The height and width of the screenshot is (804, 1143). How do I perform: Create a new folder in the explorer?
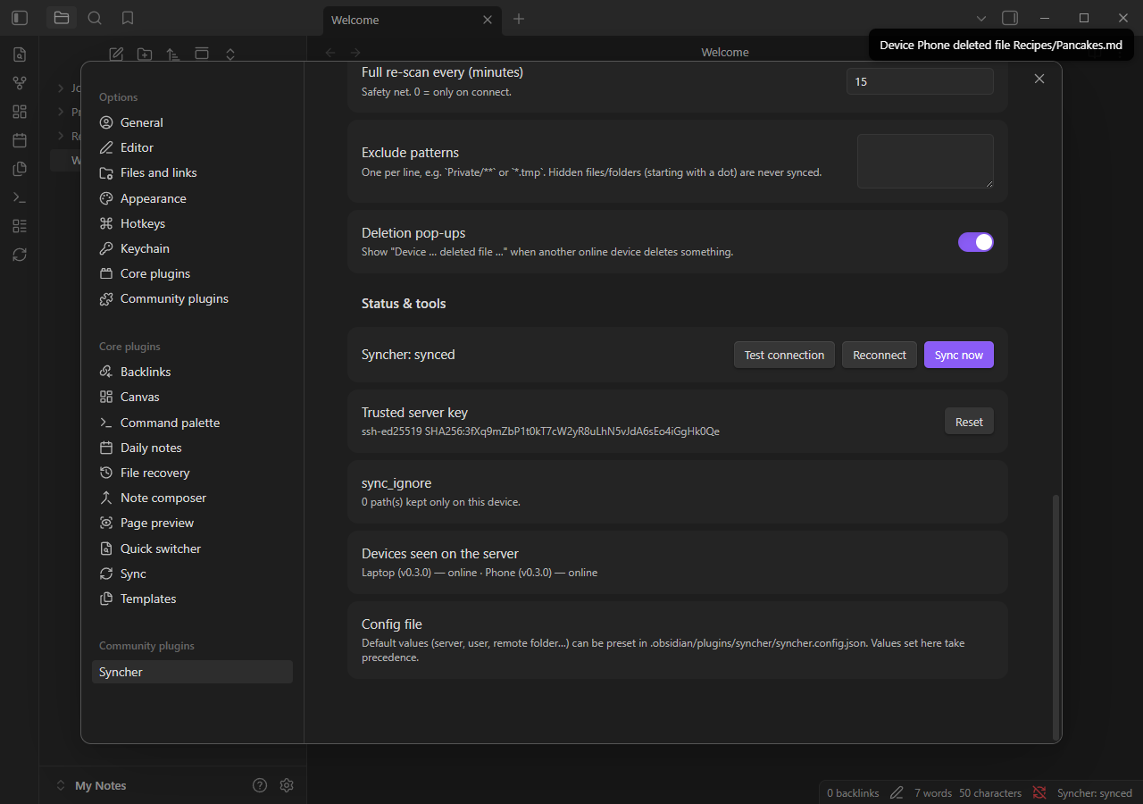(x=145, y=54)
